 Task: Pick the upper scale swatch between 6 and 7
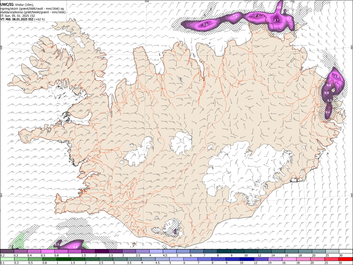[x=197, y=251]
